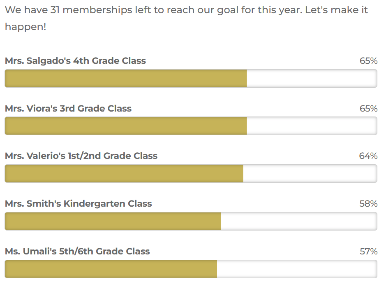
Task: Select Ms. Umali's 5th/6th Grade Class label
Action: [x=77, y=251]
